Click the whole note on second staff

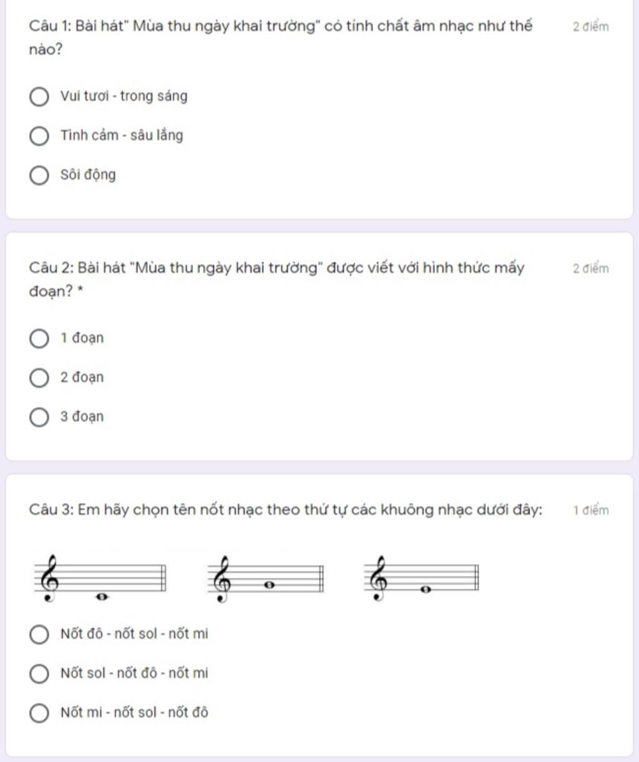[x=270, y=585]
